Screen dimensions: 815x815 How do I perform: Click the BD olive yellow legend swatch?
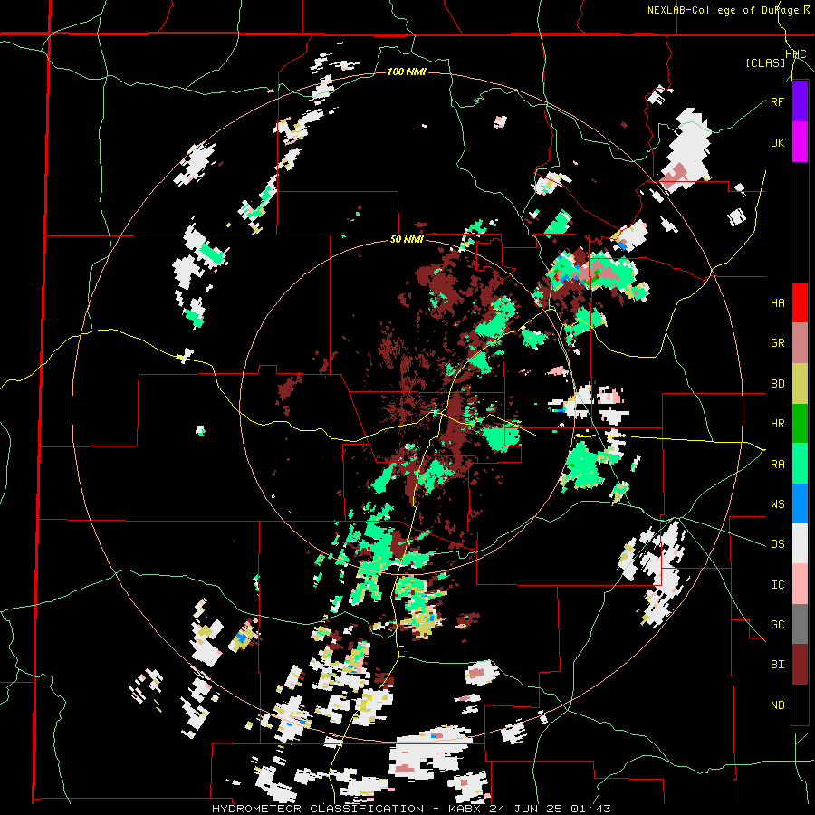(800, 384)
